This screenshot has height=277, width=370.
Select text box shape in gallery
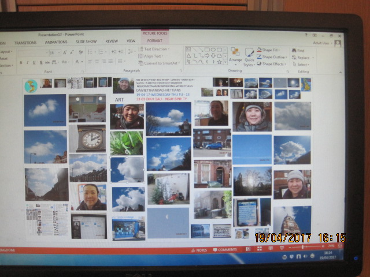pyautogui.click(x=188, y=49)
